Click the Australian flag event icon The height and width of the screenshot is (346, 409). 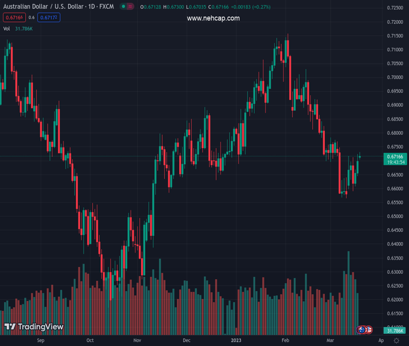[362, 329]
